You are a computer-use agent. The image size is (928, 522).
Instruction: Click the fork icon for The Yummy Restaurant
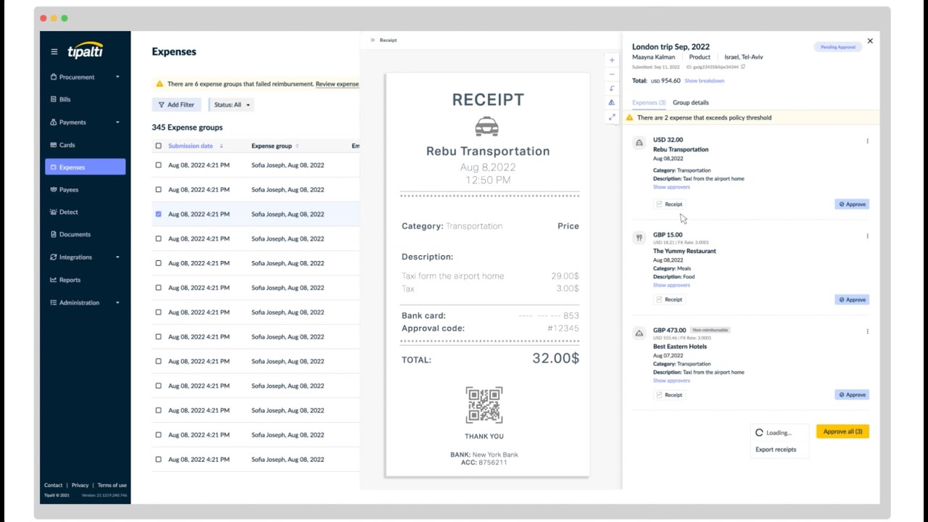click(x=639, y=237)
